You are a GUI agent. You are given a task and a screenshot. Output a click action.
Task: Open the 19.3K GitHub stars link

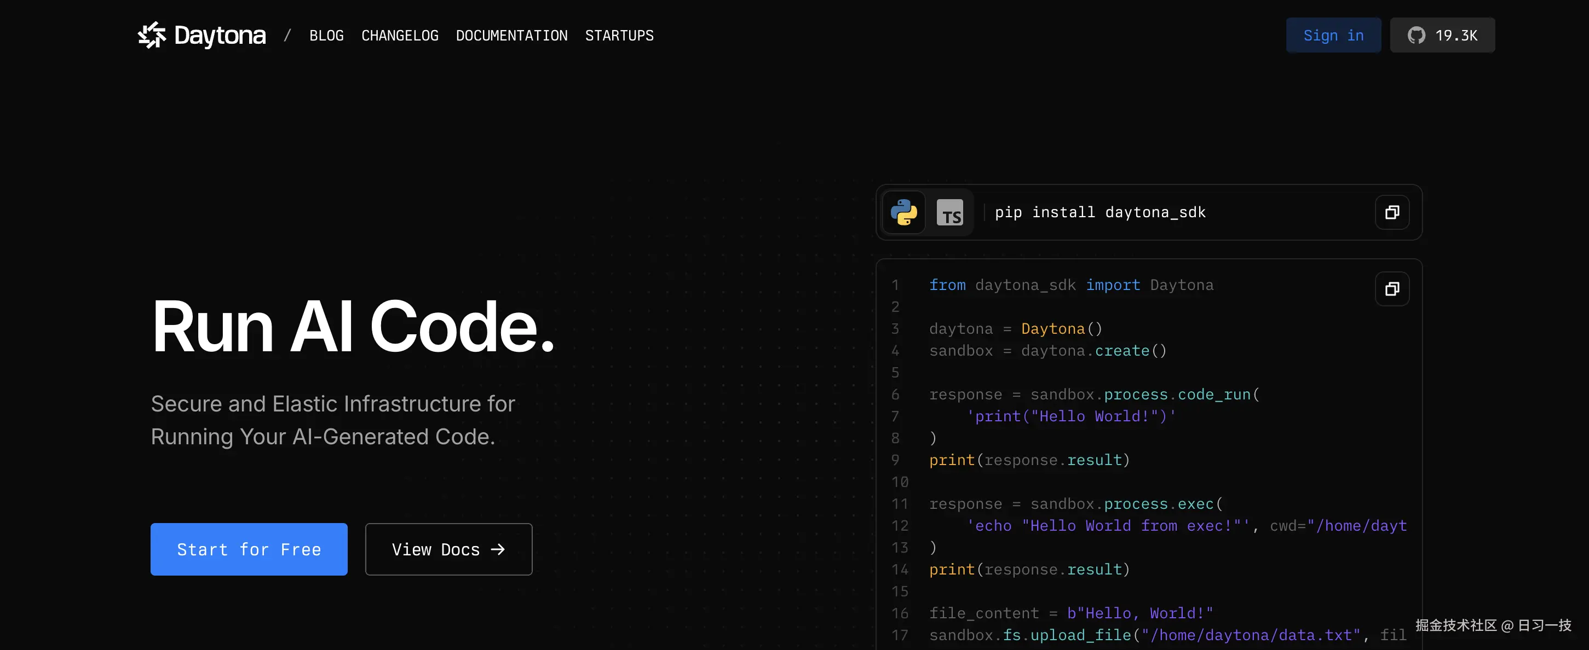pos(1442,35)
